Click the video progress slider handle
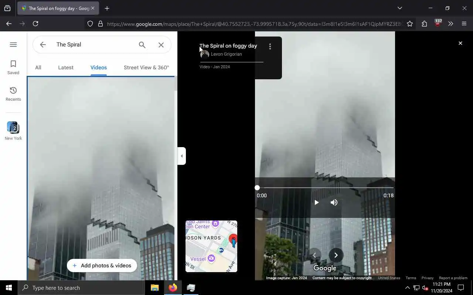The image size is (473, 295). (257, 188)
